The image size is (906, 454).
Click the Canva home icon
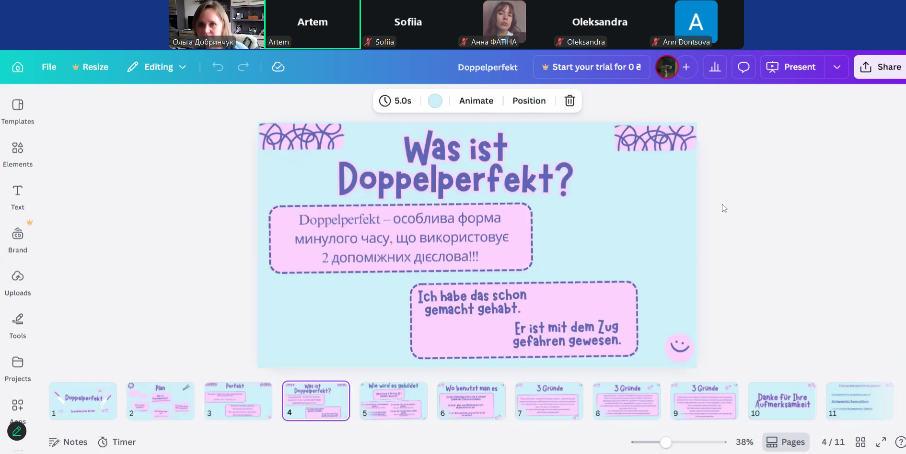point(18,67)
